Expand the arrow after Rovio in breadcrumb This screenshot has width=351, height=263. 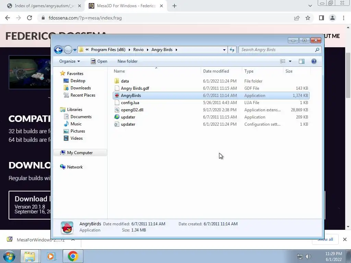(147, 50)
